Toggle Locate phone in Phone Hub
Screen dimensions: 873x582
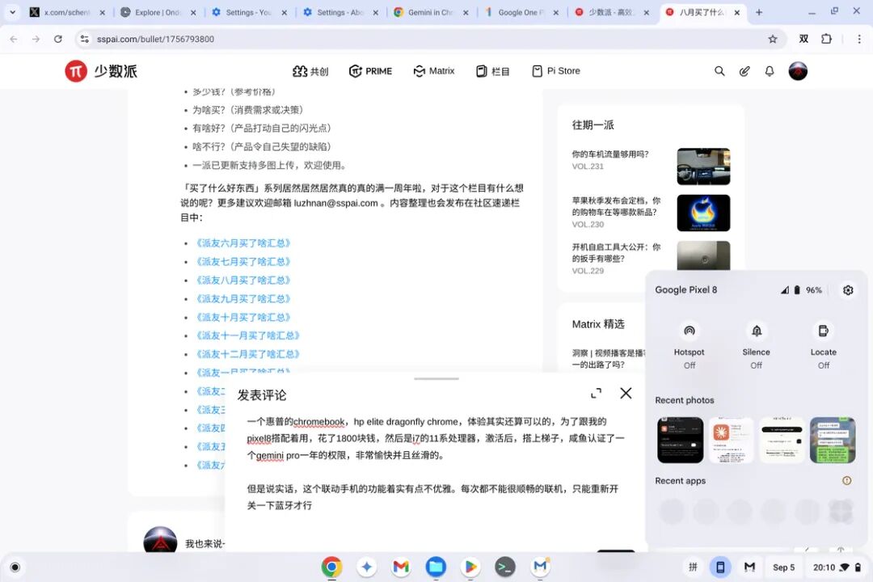[x=823, y=331]
